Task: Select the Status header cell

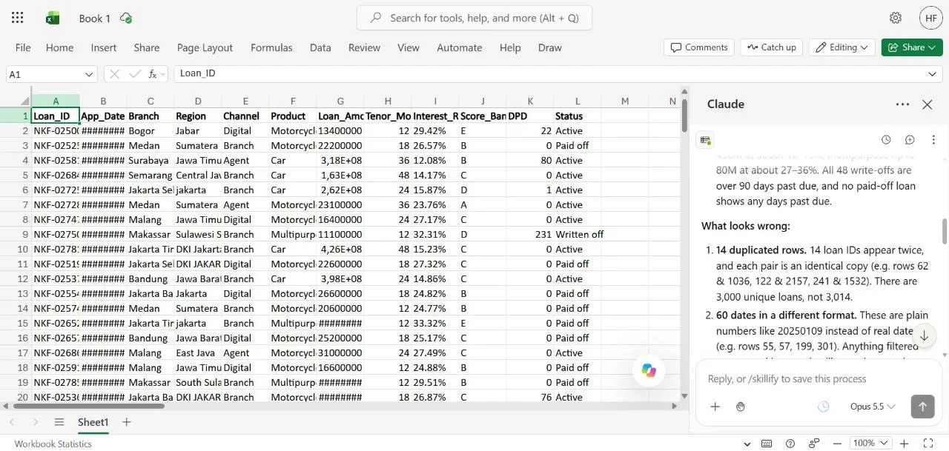Action: [578, 116]
